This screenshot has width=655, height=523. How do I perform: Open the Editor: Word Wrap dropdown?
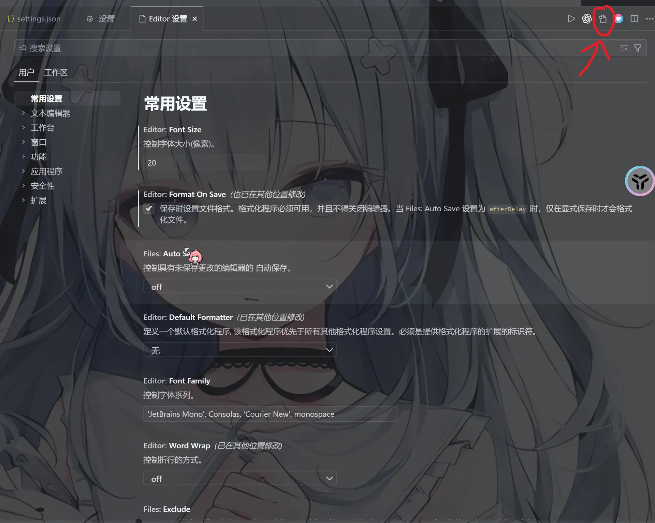[x=240, y=478]
